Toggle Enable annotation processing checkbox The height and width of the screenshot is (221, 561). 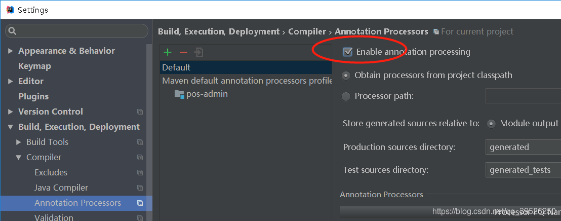pos(348,52)
